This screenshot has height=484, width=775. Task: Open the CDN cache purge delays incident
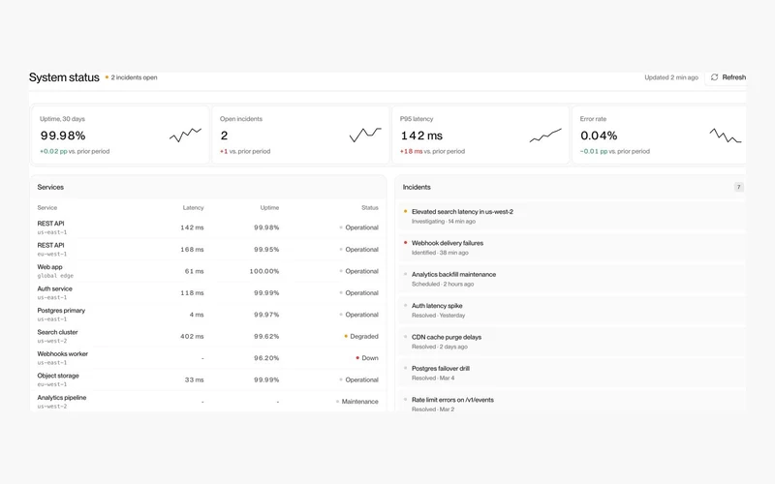[x=572, y=342]
